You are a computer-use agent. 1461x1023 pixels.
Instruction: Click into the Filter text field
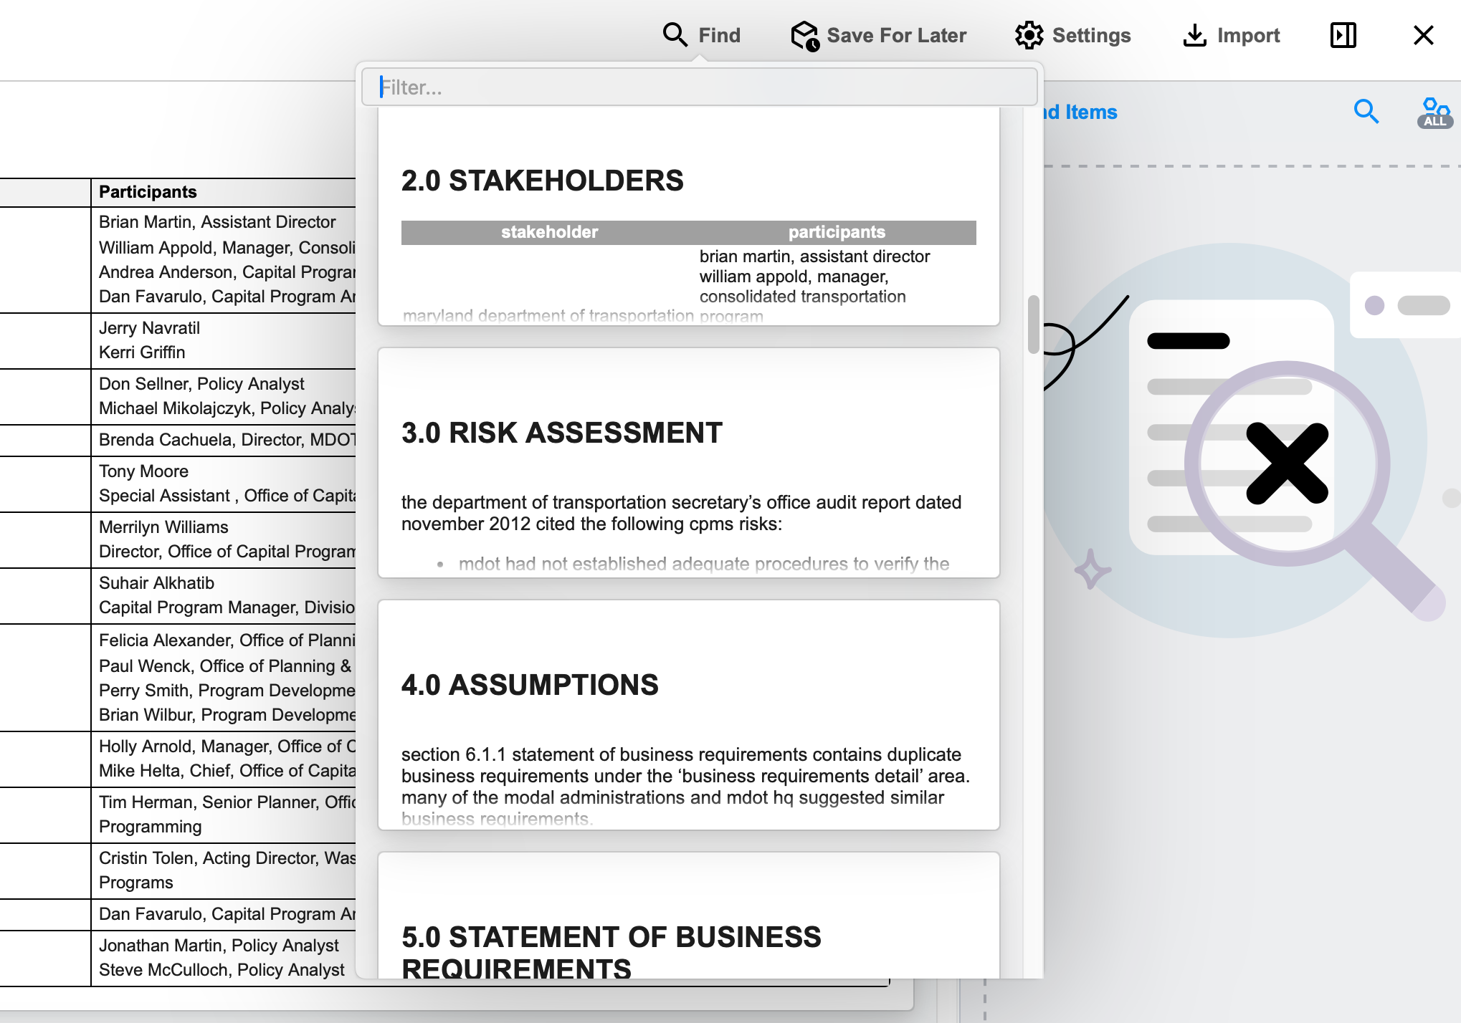coord(699,87)
